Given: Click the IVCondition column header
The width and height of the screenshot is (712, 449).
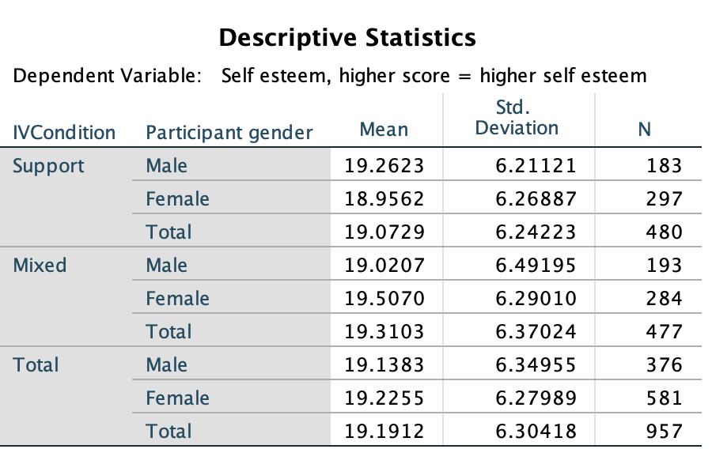Looking at the screenshot, I should coord(64,133).
